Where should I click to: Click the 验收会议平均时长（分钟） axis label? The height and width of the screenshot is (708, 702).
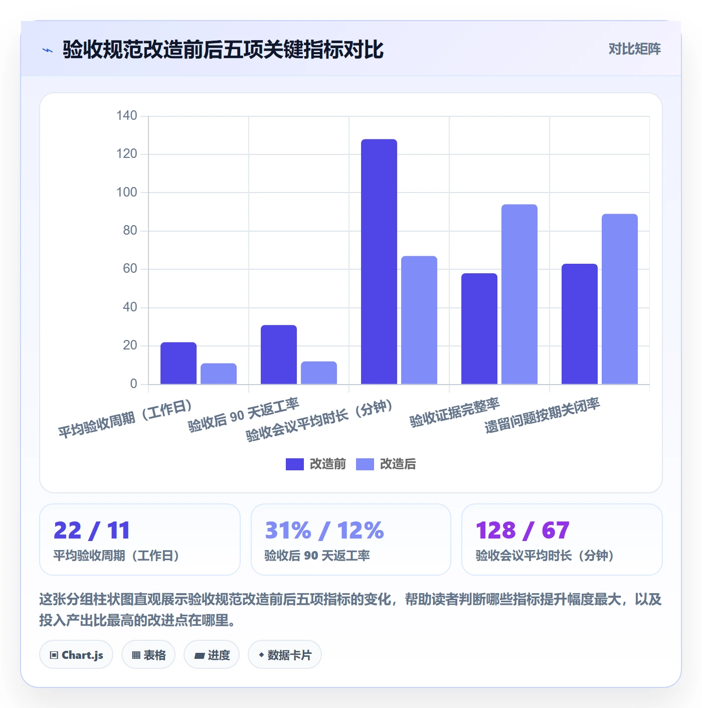319,421
